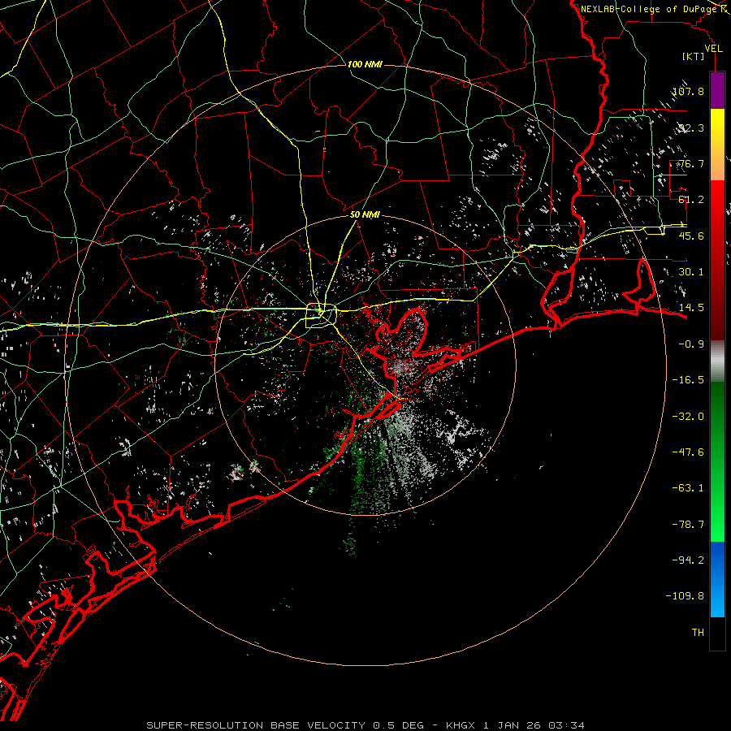This screenshot has height=731, width=731.
Task: Click the Super-Resolution Base Velocity caption text
Action: [x=365, y=725]
